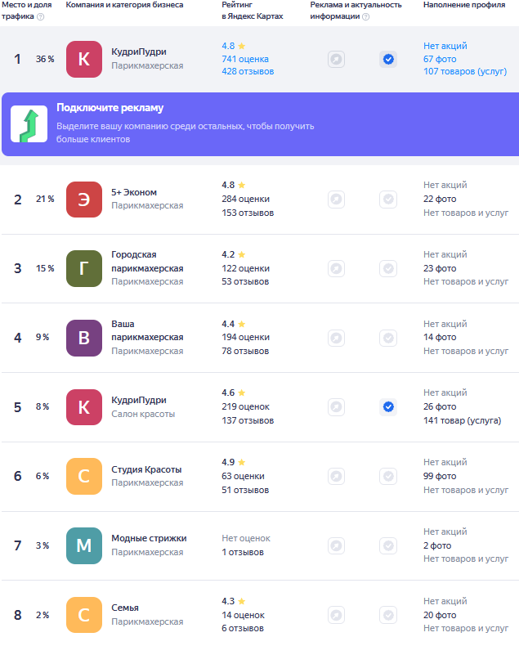Click the red "Э" avatar of 5+ Эконом

coord(84,199)
